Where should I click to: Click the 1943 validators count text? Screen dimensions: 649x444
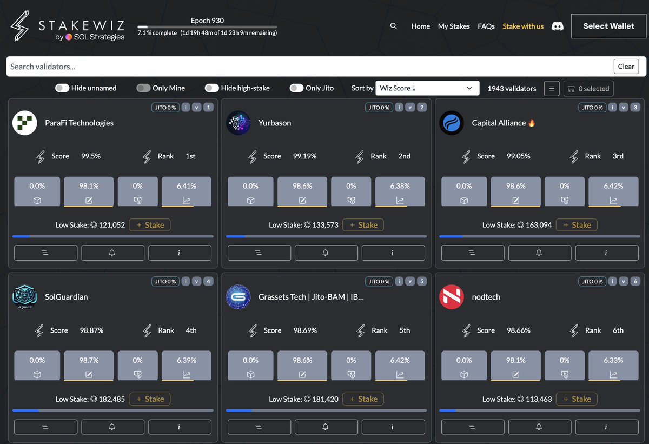(x=512, y=88)
